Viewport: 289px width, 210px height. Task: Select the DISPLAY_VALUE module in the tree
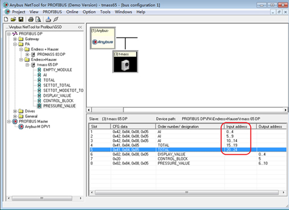tap(57, 96)
